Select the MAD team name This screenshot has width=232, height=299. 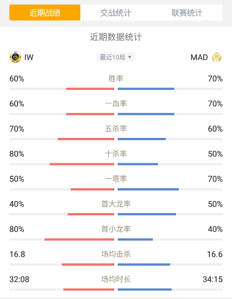199,57
